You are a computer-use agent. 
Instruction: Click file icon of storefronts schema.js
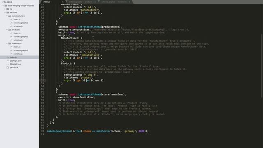click(x=12, y=54)
